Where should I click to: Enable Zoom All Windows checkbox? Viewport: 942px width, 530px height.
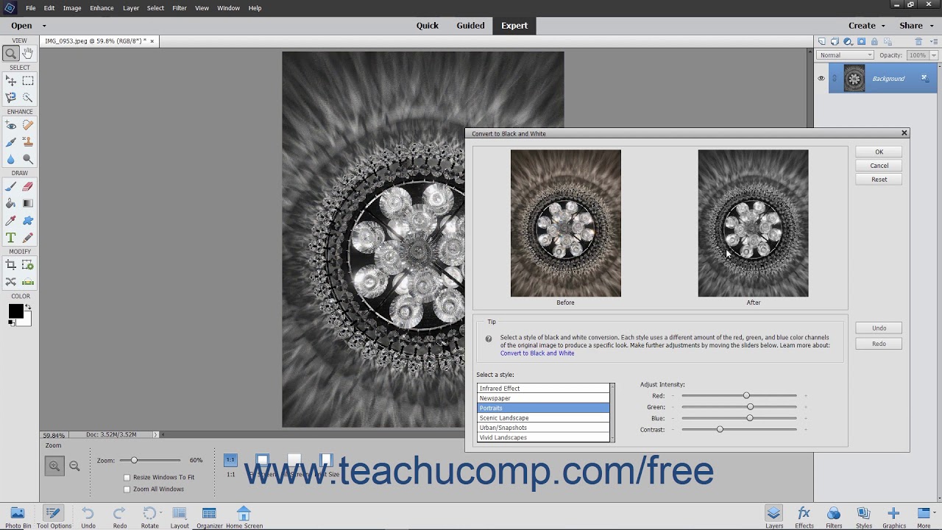[x=127, y=489]
